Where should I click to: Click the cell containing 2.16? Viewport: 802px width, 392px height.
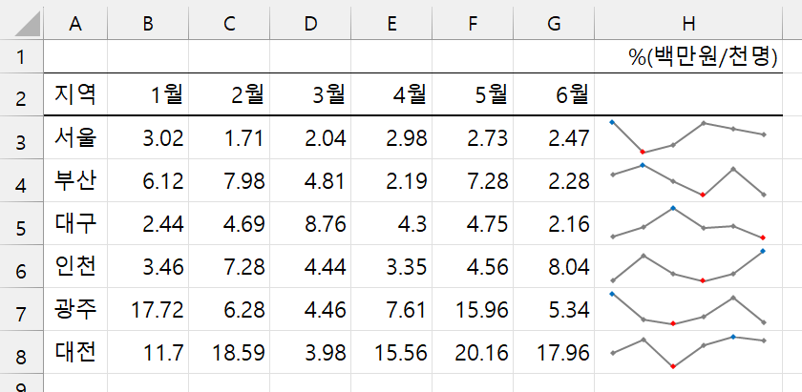pos(554,224)
